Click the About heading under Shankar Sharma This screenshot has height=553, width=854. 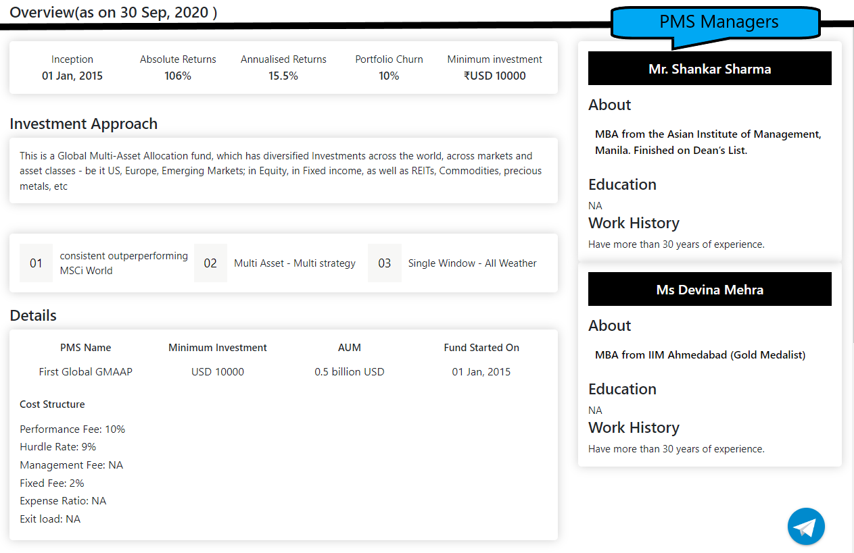click(609, 105)
